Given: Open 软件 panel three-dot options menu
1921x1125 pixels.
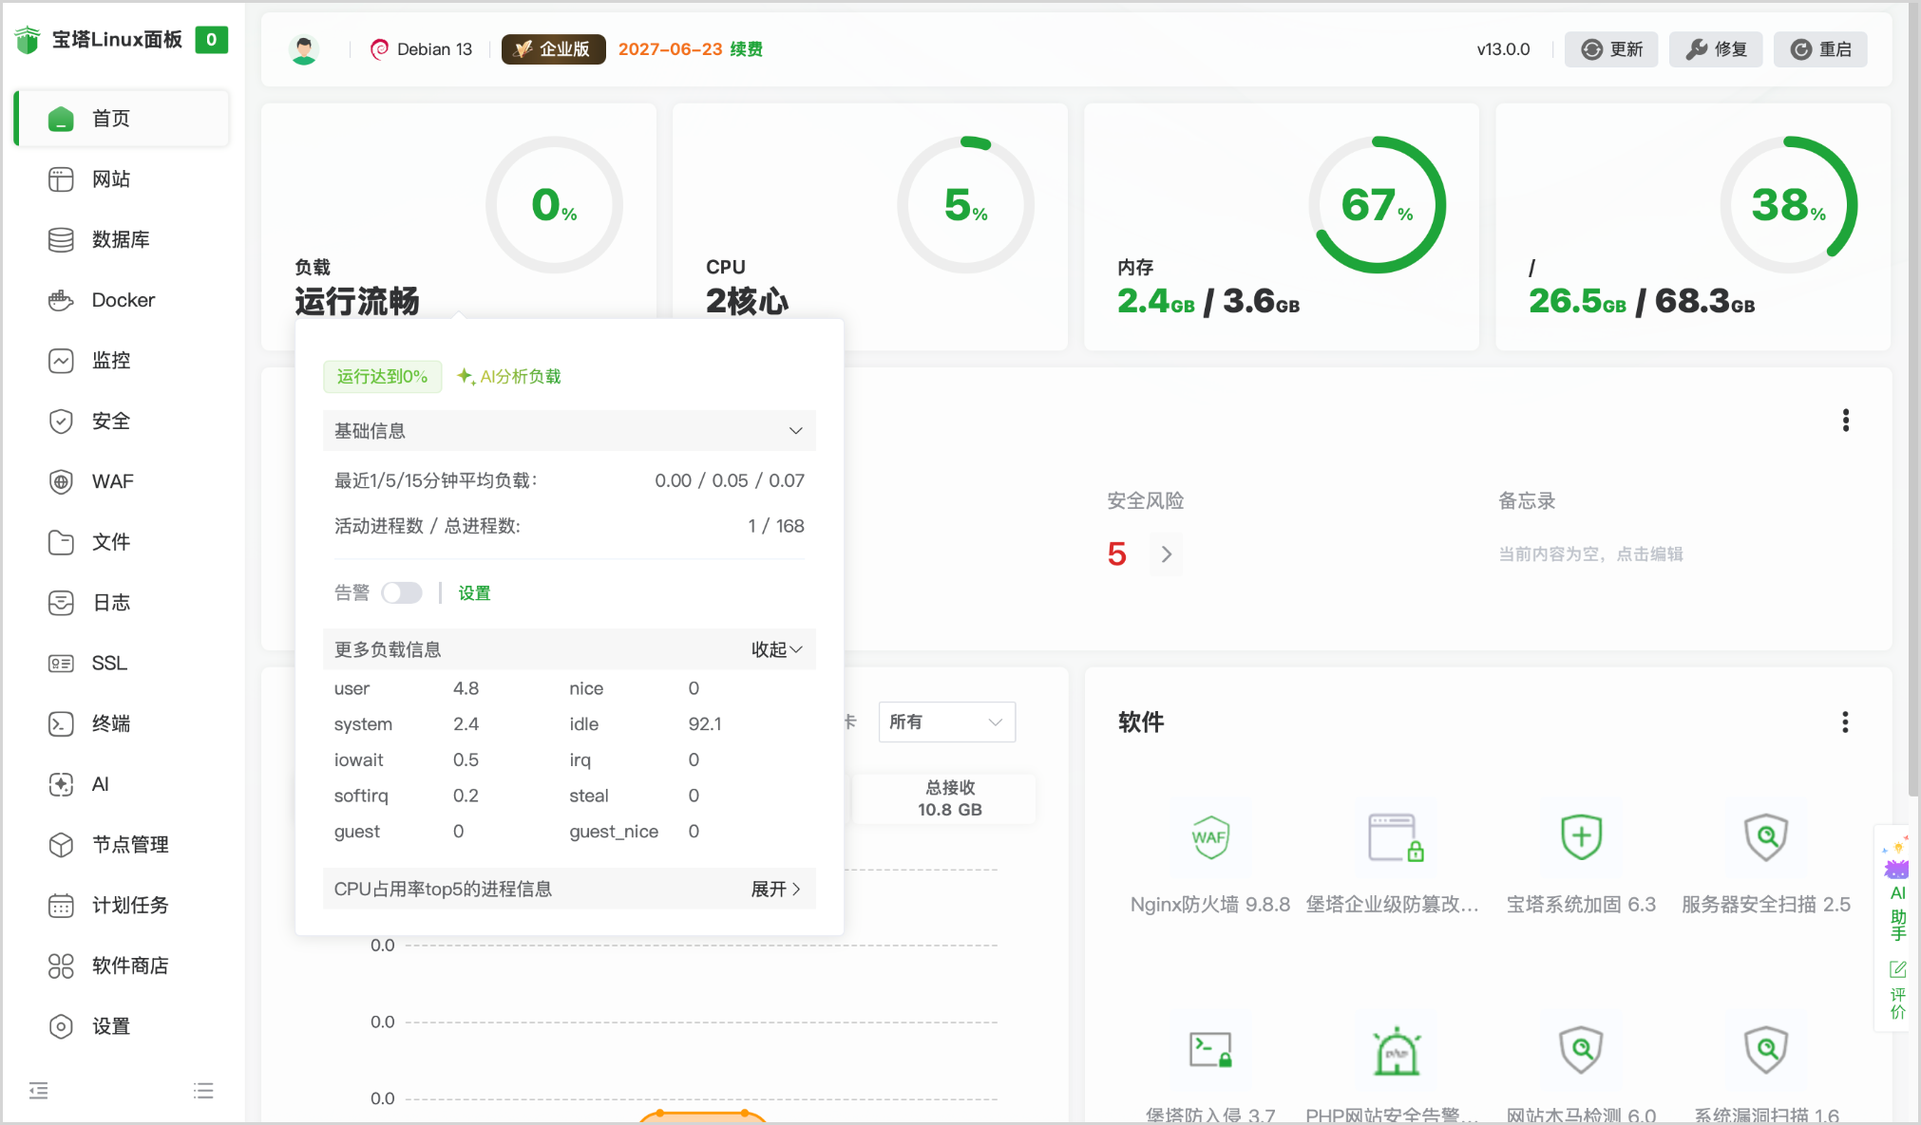Looking at the screenshot, I should click(x=1846, y=722).
